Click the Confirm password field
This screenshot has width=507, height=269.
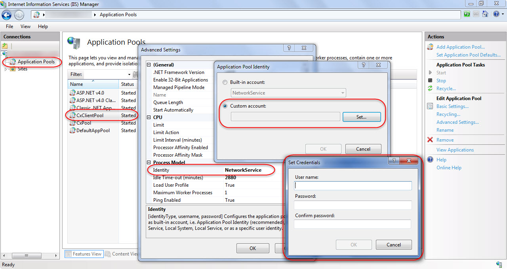click(x=353, y=224)
